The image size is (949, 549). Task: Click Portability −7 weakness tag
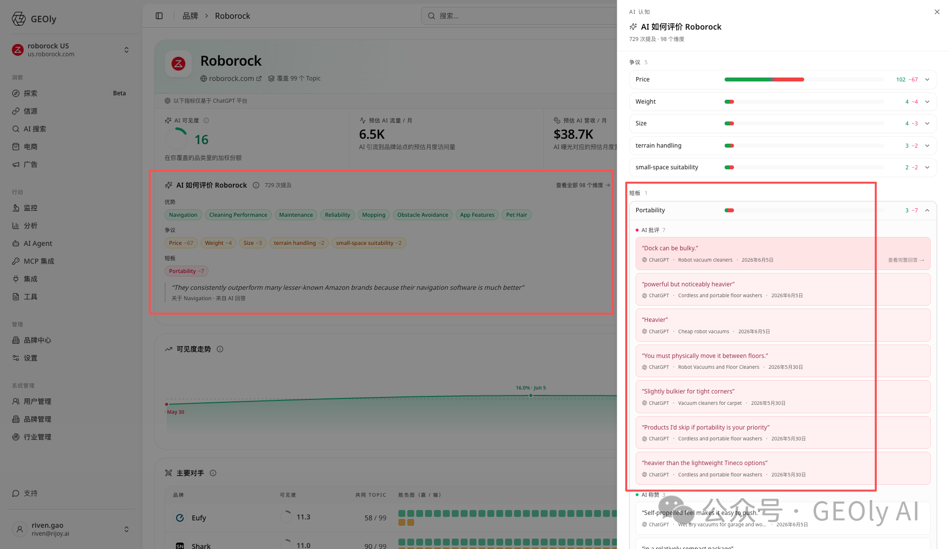click(186, 271)
